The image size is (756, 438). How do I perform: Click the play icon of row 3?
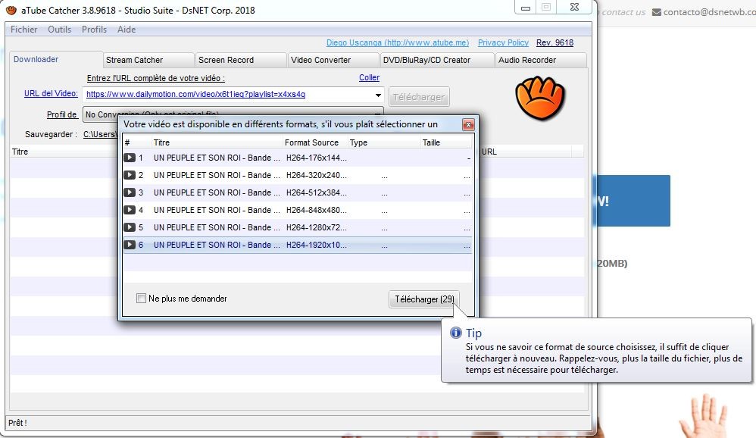(x=130, y=192)
